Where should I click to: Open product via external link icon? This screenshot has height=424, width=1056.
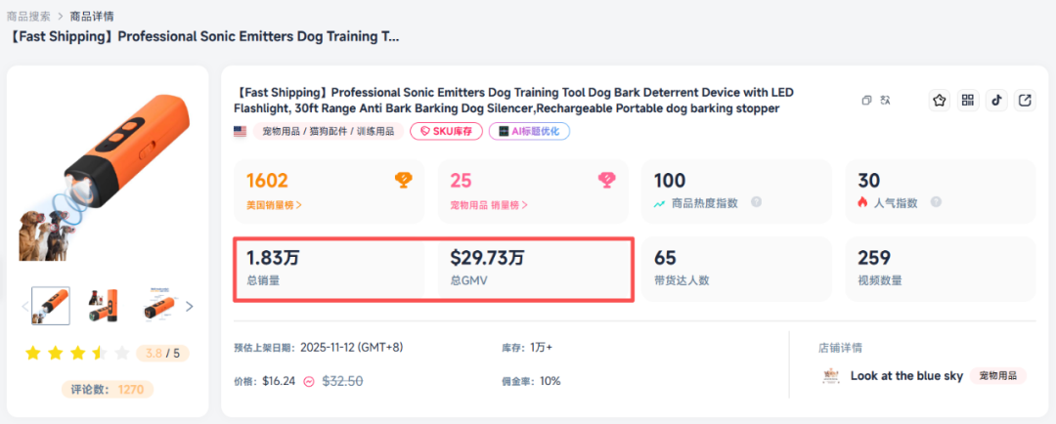pyautogui.click(x=1025, y=100)
